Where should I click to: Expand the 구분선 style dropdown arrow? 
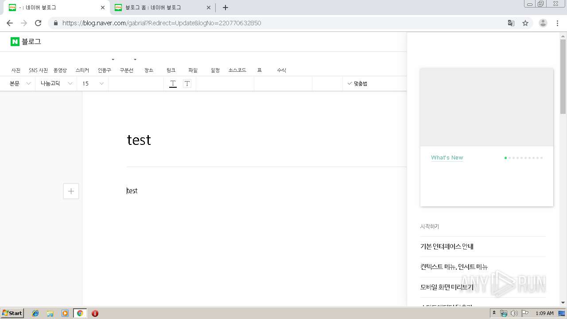tap(135, 59)
